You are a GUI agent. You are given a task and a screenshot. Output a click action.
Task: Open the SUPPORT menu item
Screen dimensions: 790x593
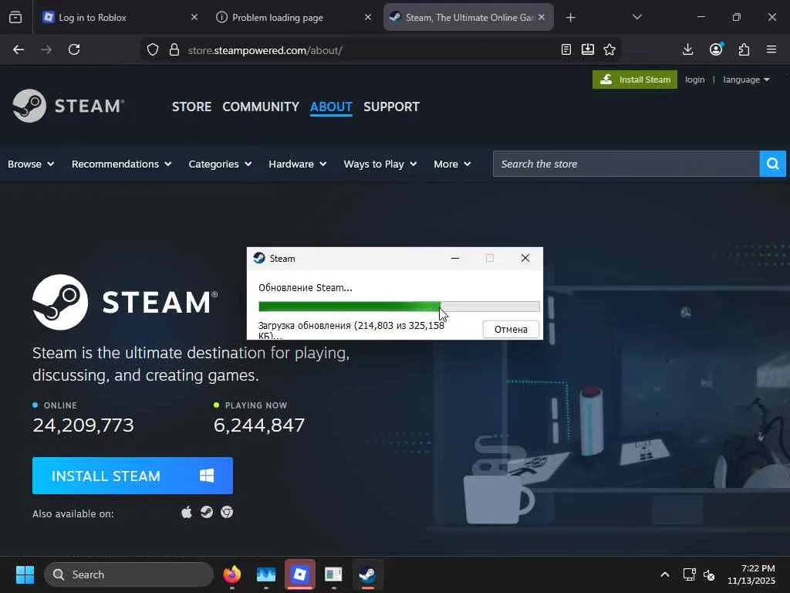391,107
